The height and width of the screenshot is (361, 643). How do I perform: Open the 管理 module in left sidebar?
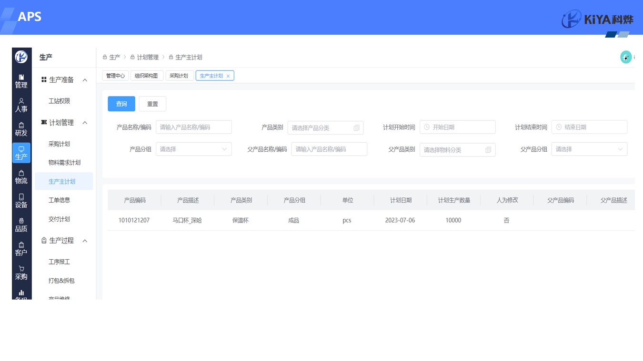21,81
